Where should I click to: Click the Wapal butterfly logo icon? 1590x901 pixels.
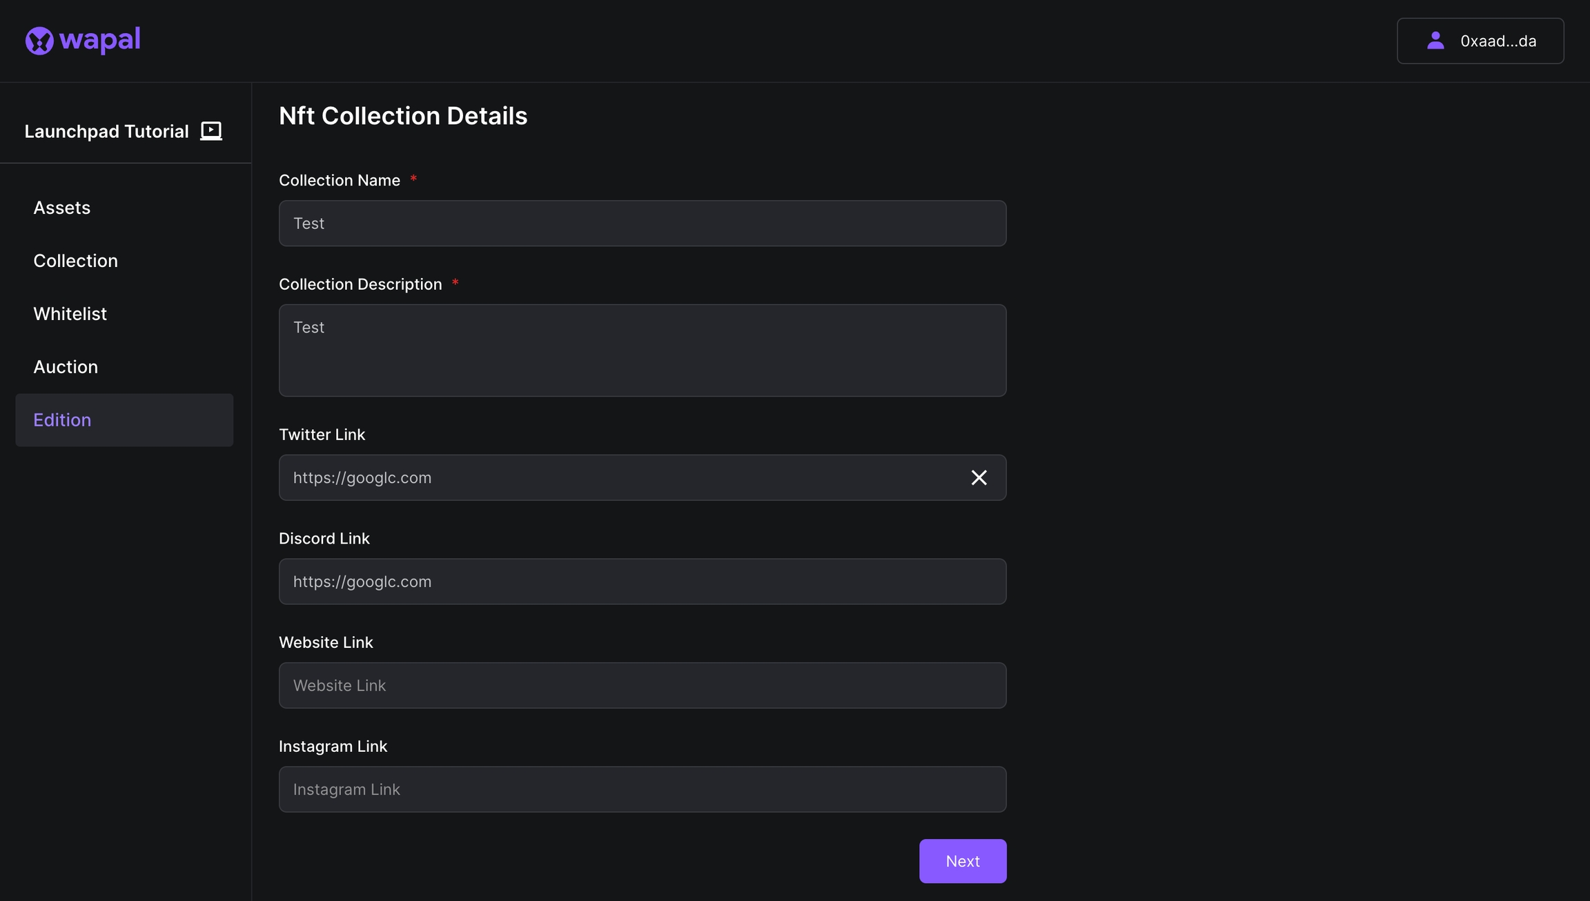tap(39, 41)
